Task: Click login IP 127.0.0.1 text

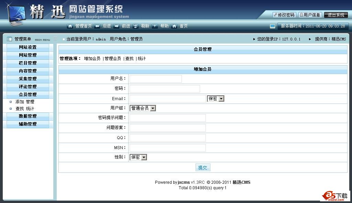Action: [279, 39]
